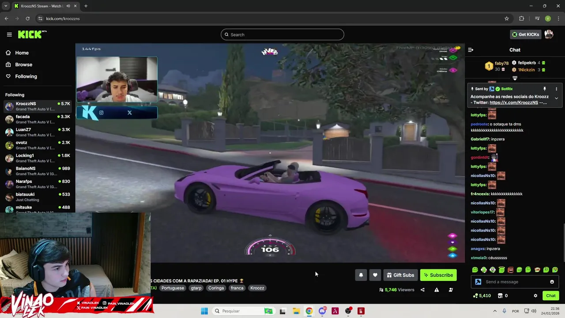
Task: Report the stream using the warning triangle icon
Action: point(437,290)
